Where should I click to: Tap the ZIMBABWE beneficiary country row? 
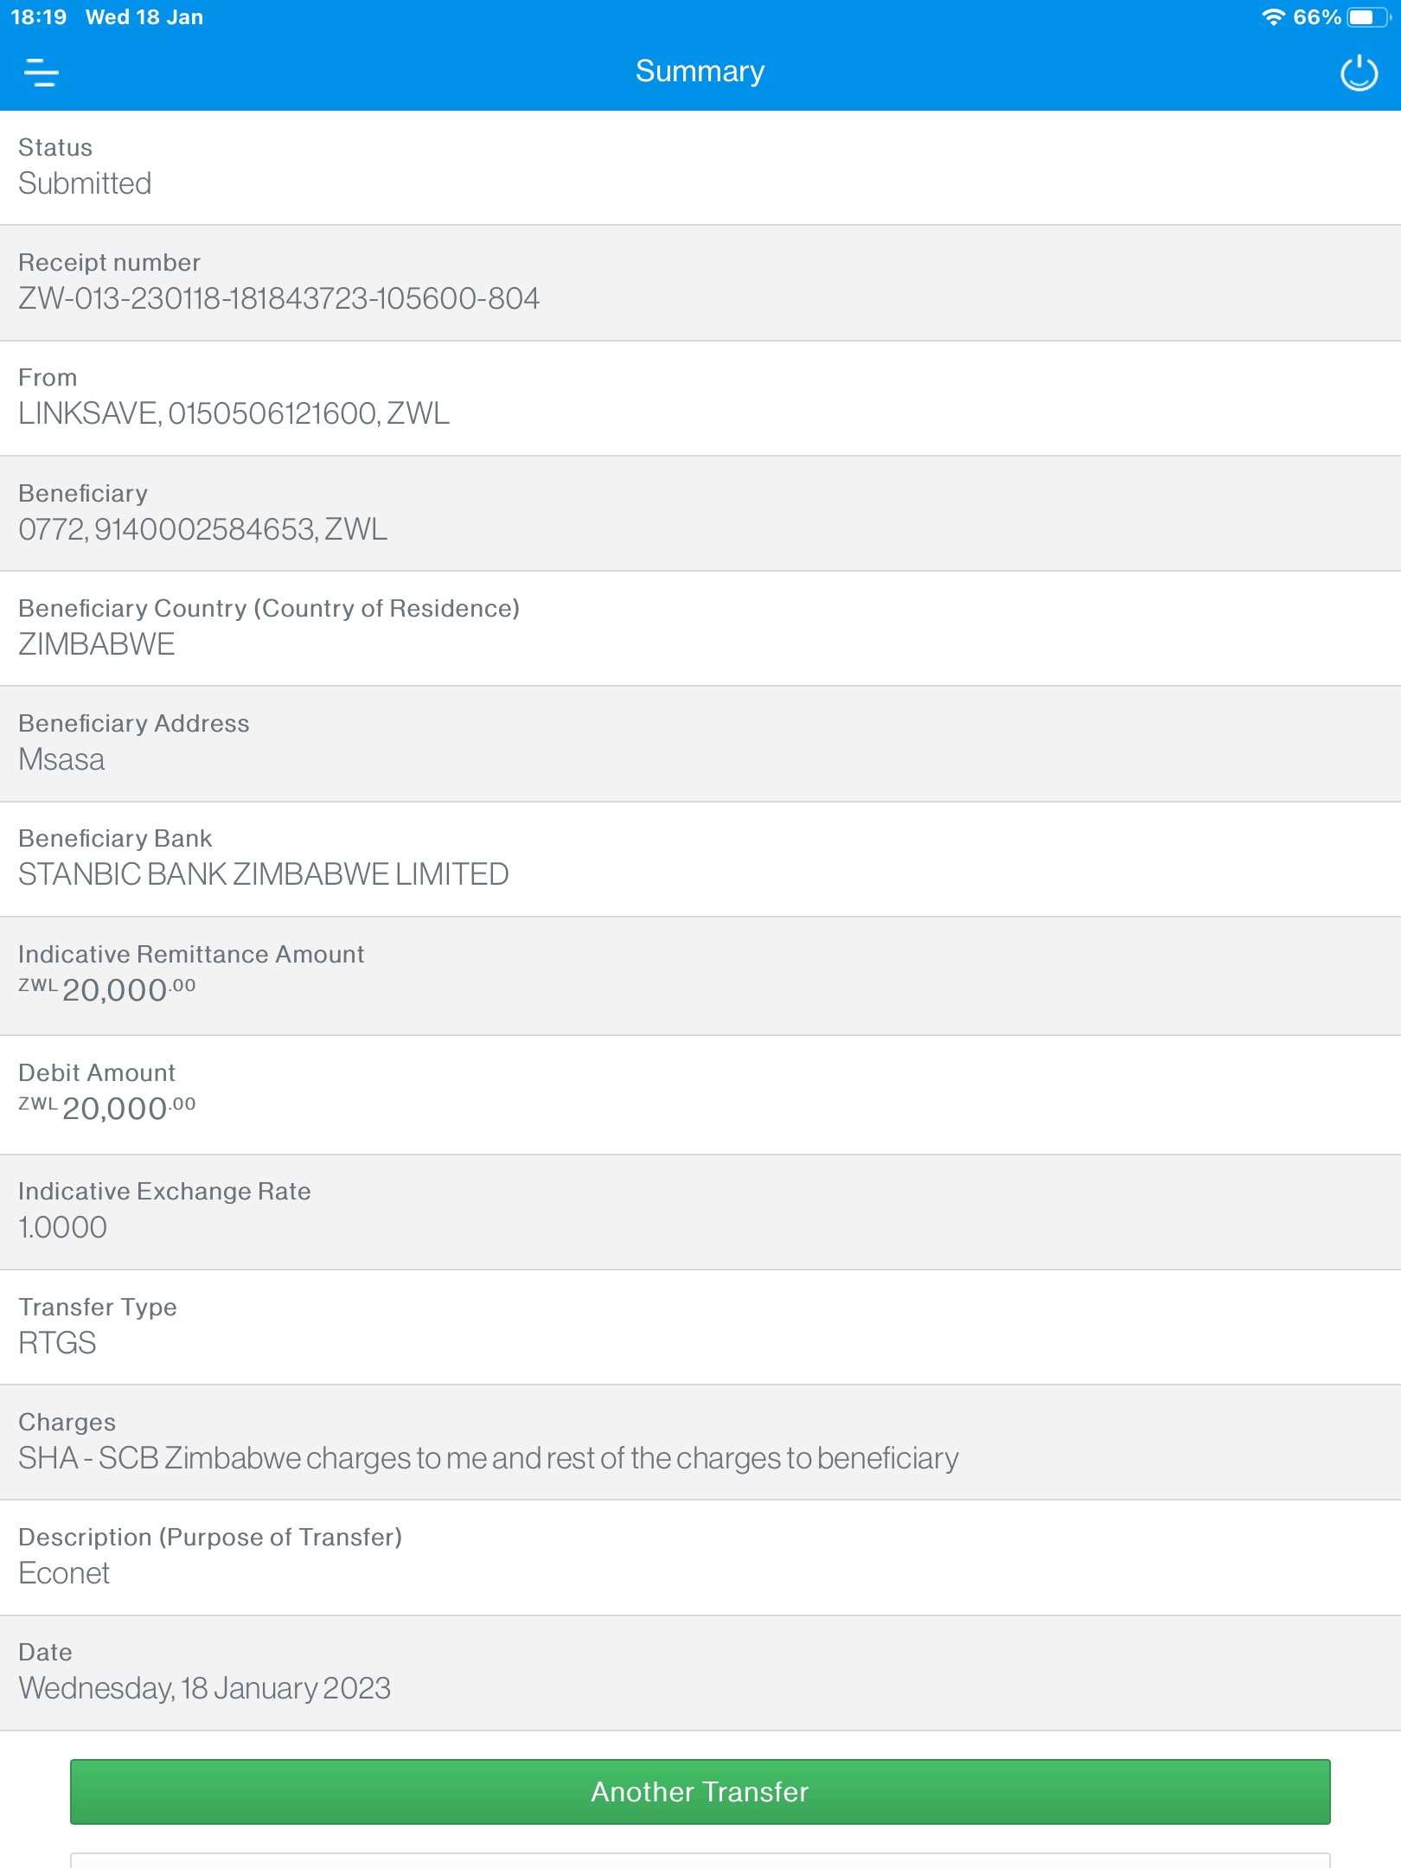[x=700, y=629]
